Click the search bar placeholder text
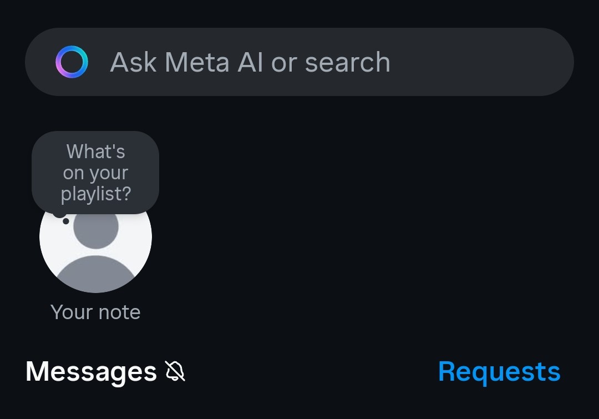 coord(250,62)
